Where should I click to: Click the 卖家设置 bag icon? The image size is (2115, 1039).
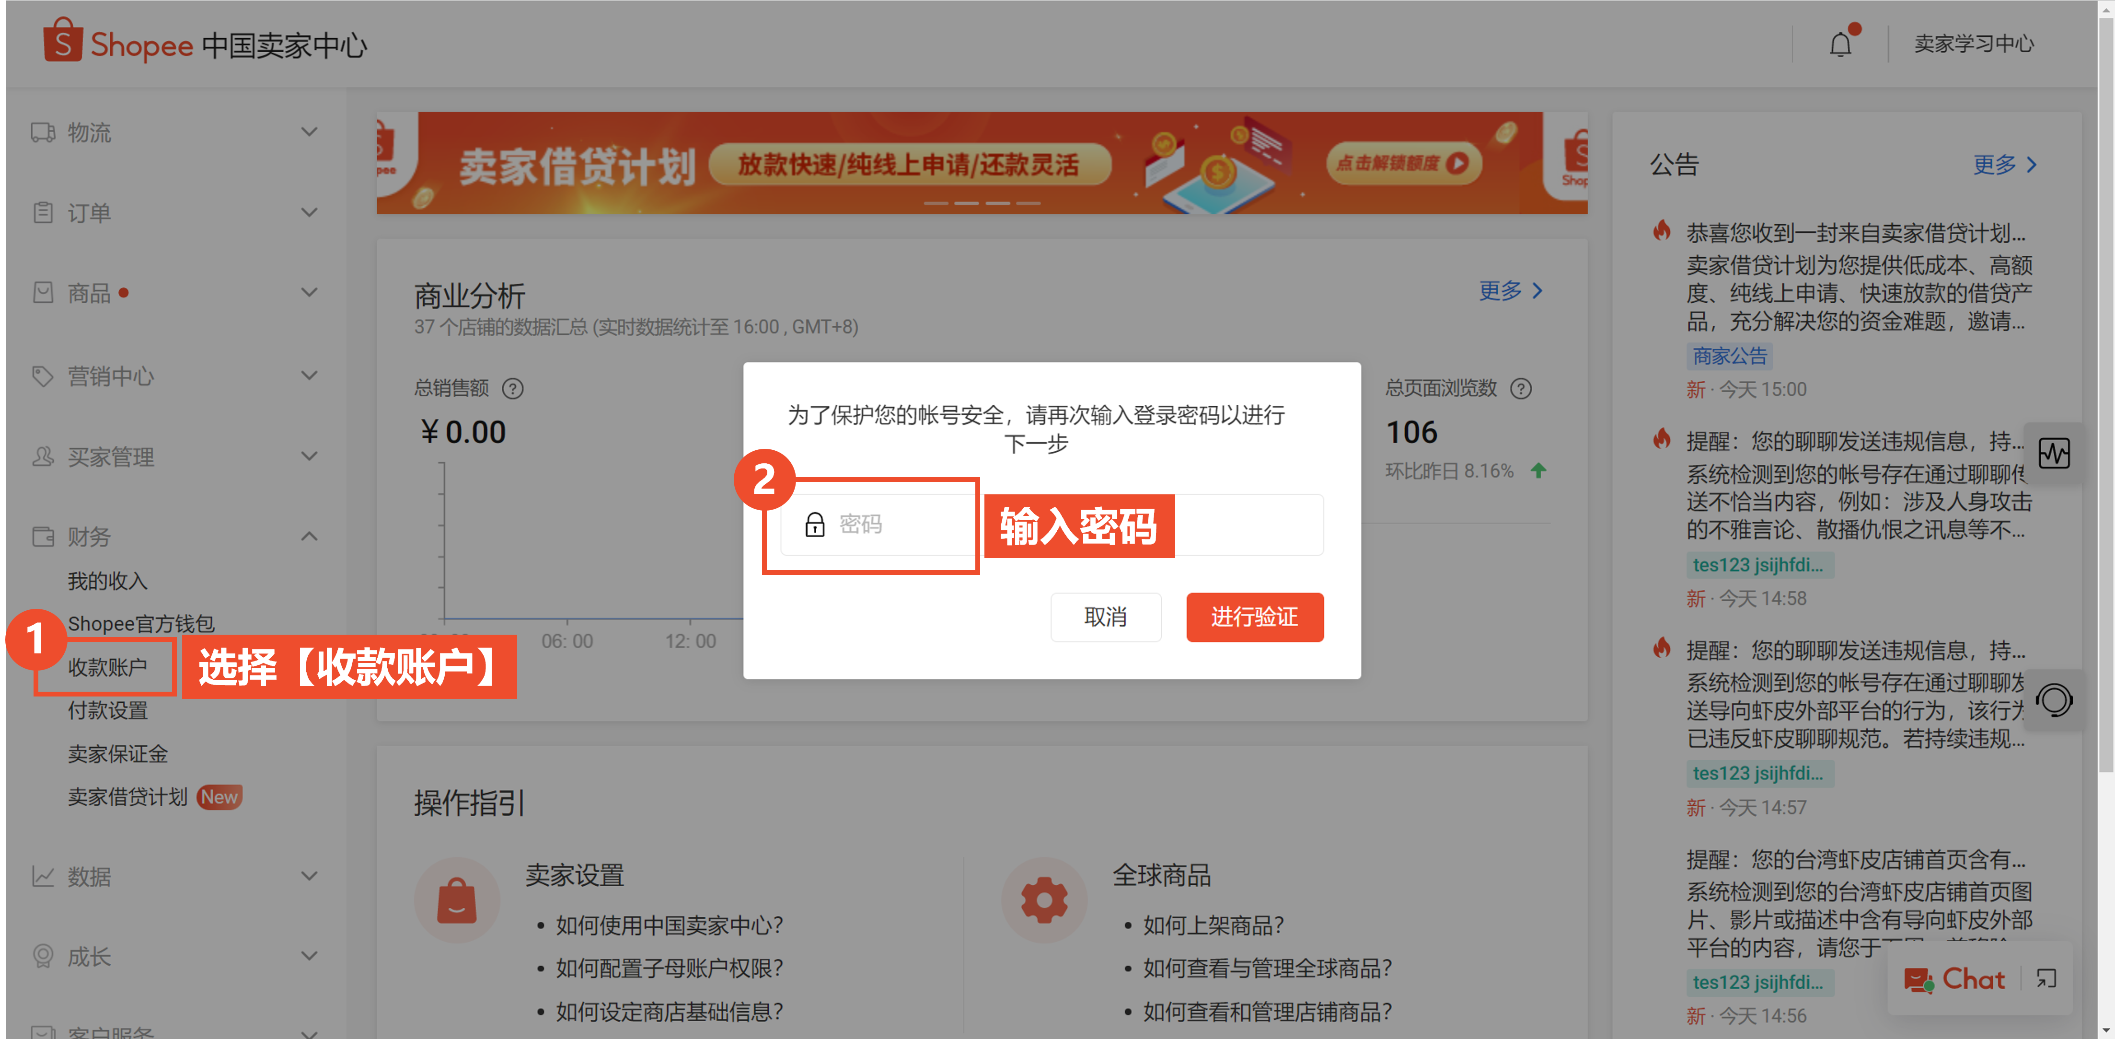click(x=457, y=900)
